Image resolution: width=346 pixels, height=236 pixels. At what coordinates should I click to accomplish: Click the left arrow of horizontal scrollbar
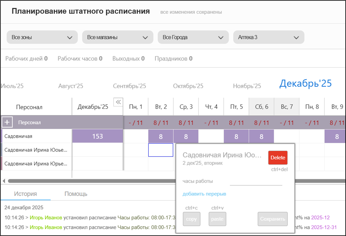(4, 181)
